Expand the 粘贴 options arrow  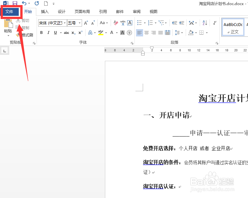pos(8,36)
